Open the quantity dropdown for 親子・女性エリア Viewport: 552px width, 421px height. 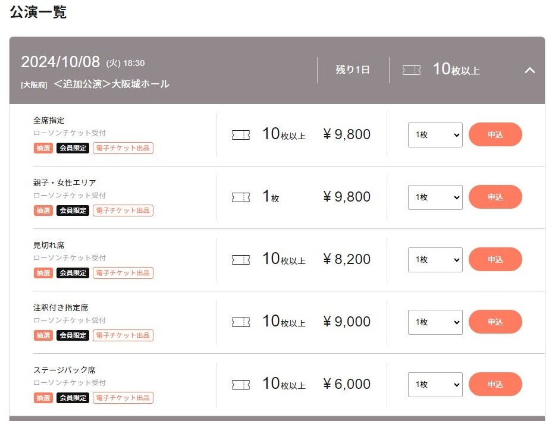435,197
